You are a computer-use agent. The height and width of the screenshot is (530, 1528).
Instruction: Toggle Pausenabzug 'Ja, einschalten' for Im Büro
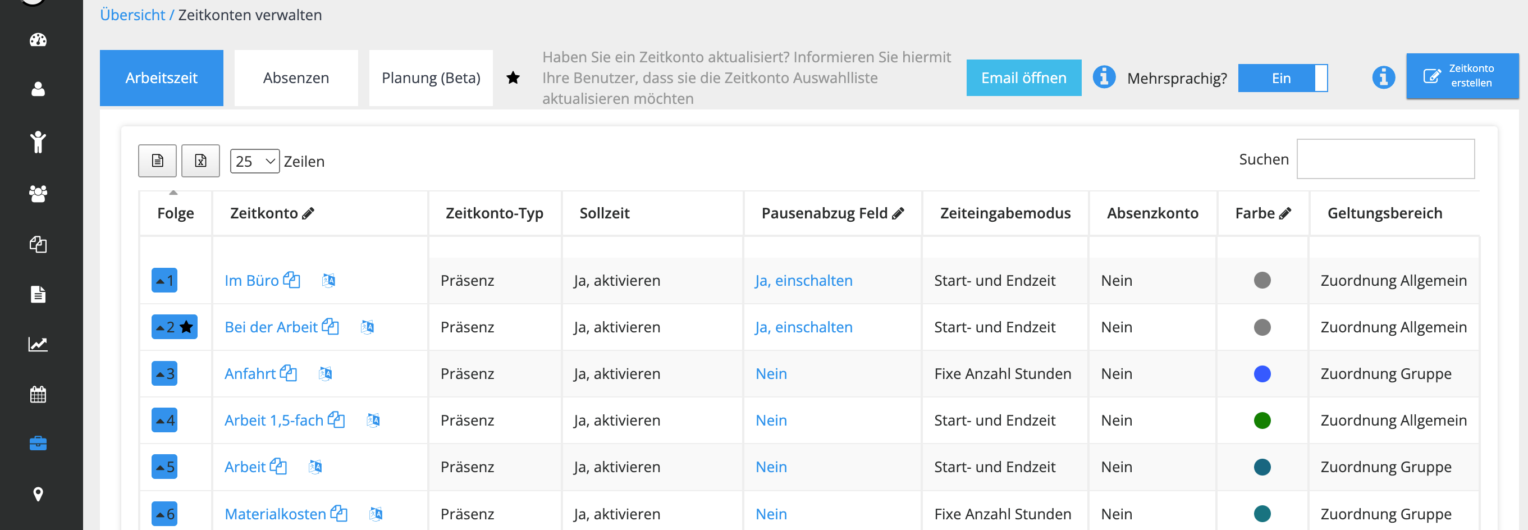click(x=804, y=281)
